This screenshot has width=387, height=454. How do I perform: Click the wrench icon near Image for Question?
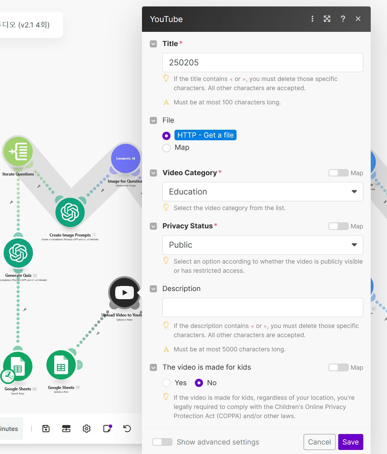point(103,190)
